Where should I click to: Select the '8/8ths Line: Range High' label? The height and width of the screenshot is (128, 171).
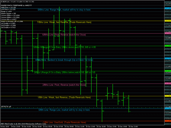tap(64, 10)
